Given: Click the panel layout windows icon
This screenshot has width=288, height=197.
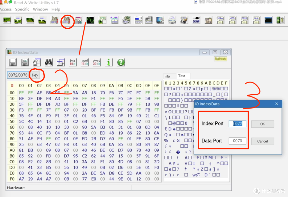Looking at the screenshot, I should (x=61, y=62).
